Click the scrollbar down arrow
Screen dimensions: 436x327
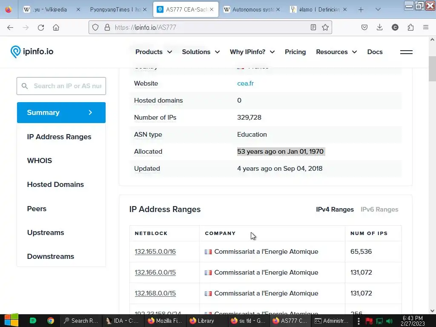(x=432, y=311)
